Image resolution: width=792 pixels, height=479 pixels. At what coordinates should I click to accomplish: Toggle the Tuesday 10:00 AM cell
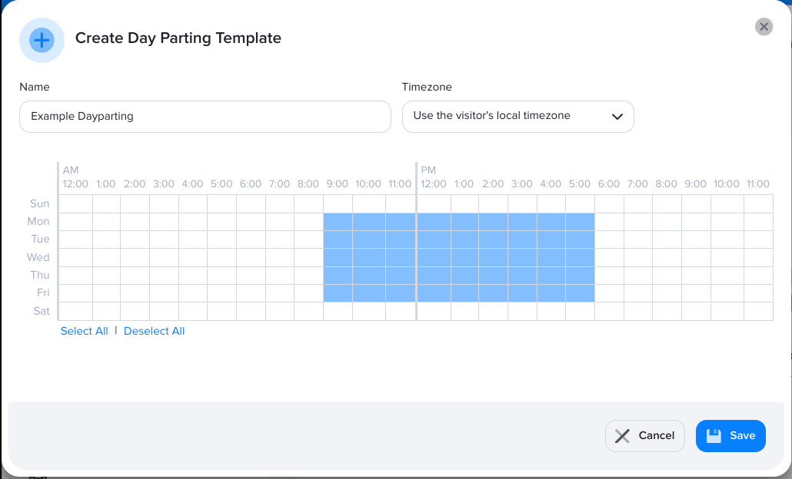(369, 240)
